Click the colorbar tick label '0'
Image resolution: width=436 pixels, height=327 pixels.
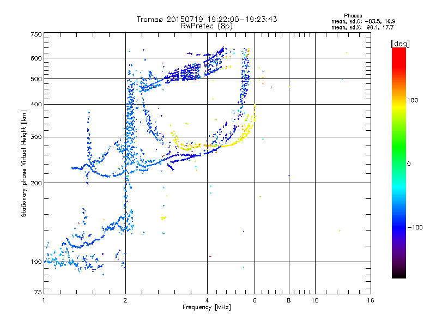pos(409,163)
